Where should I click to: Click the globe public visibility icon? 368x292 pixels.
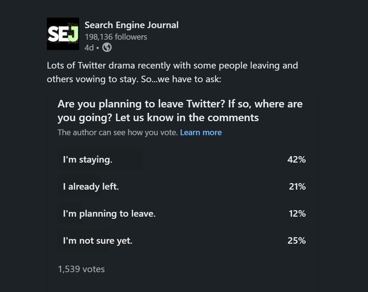tap(107, 47)
